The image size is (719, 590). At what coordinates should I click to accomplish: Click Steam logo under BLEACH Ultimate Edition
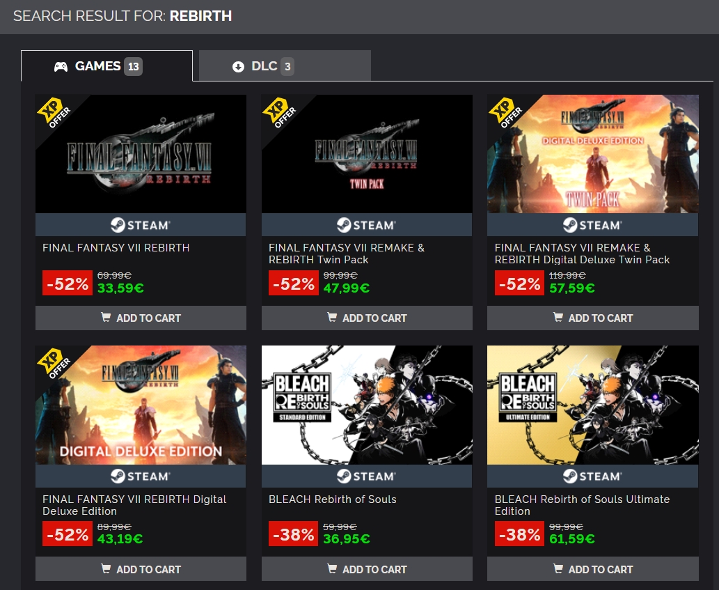(x=592, y=476)
